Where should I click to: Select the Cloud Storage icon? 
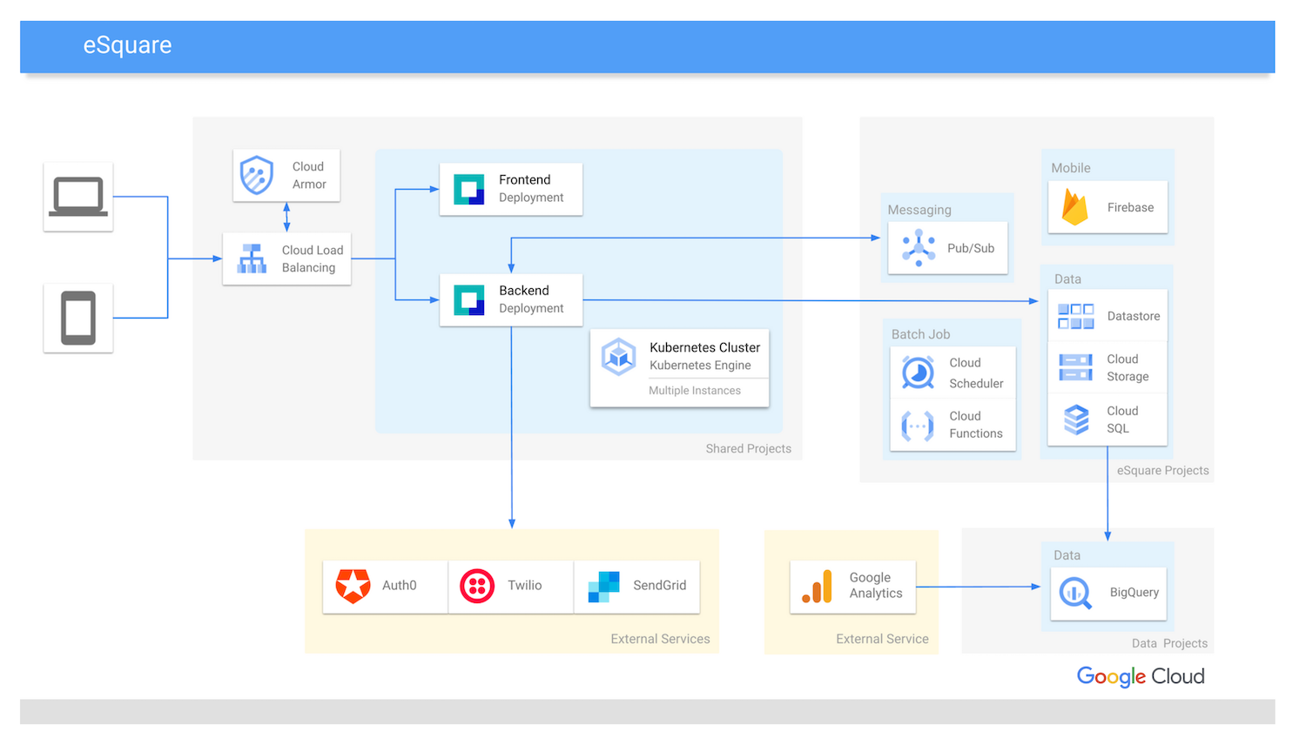1076,367
